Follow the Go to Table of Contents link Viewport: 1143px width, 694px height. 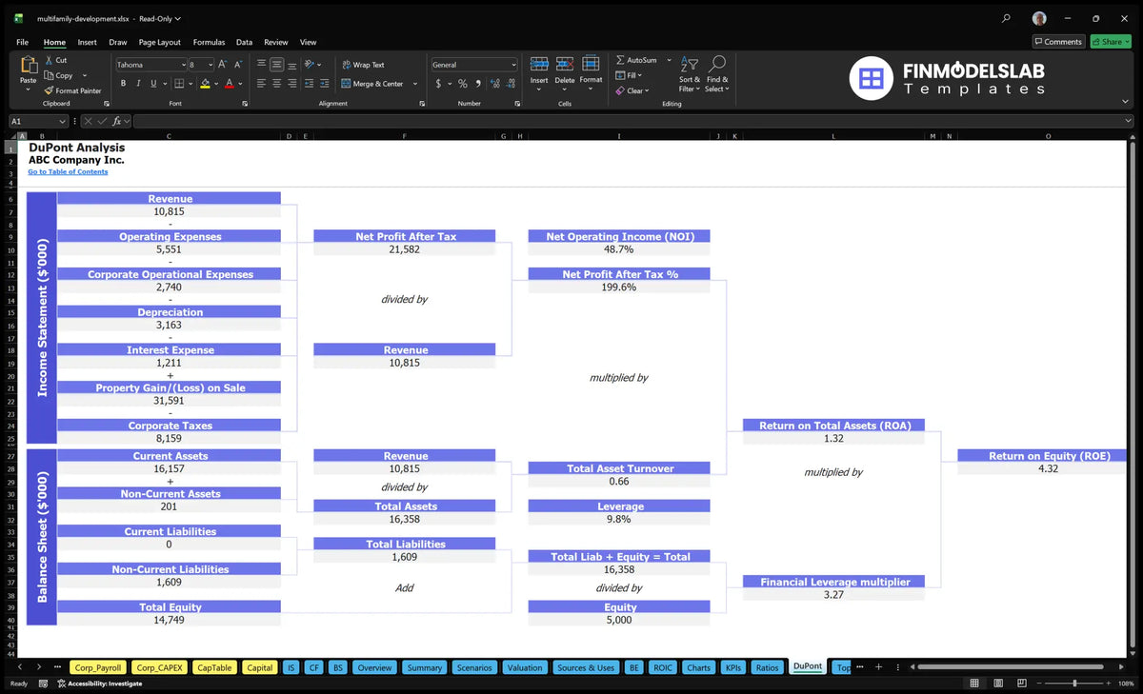(68, 172)
